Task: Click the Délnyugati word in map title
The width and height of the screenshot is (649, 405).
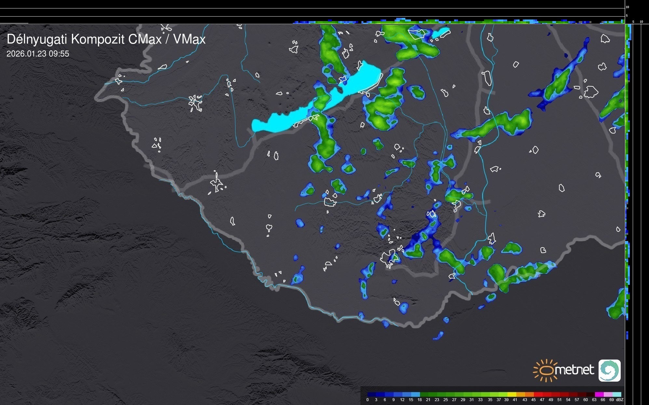Action: coord(37,39)
